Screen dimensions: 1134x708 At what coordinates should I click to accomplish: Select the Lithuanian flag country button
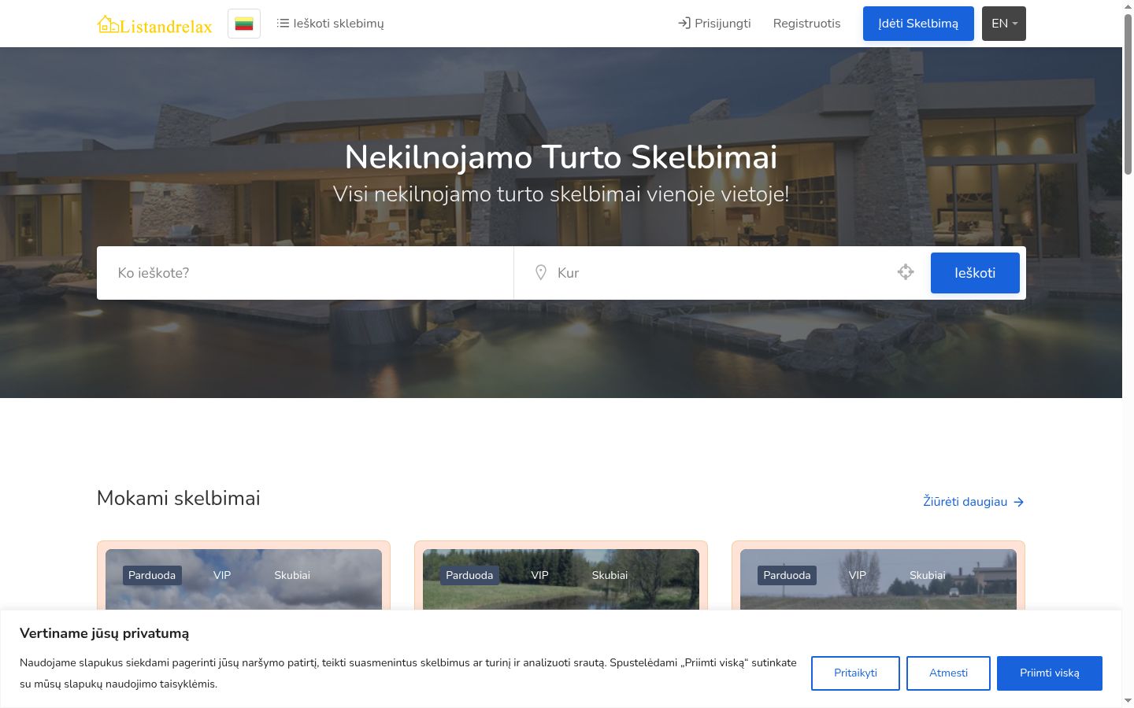click(x=244, y=24)
